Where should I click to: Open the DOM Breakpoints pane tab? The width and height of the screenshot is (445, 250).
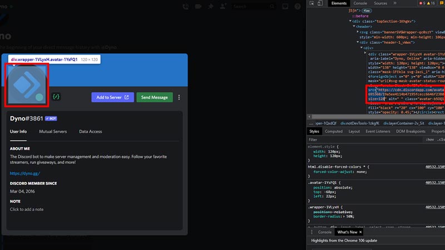click(411, 131)
